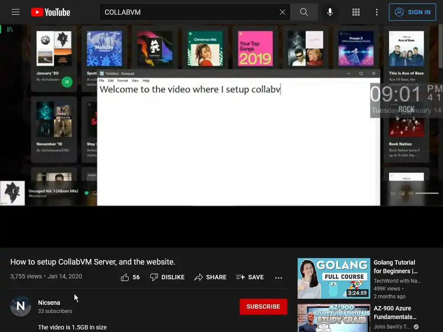
Task: Open the three-dot settings menu in header
Action: [377, 12]
